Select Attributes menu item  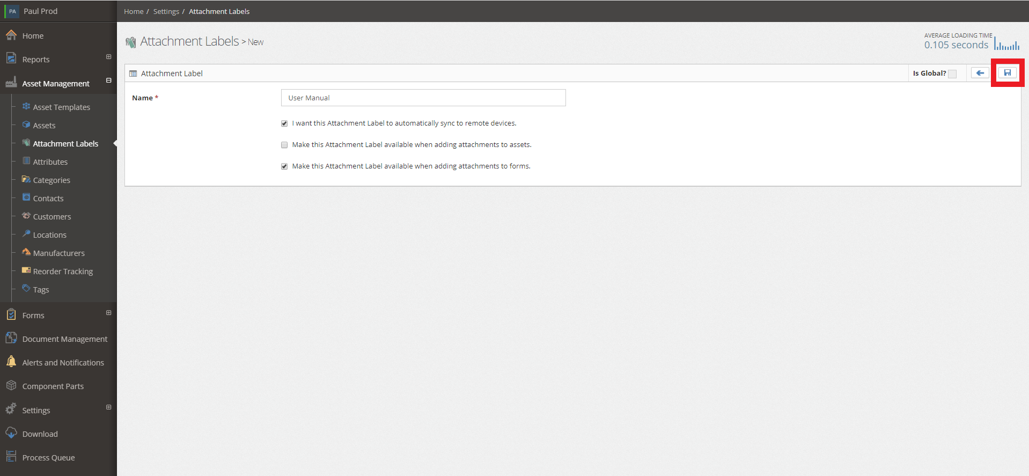coord(50,162)
